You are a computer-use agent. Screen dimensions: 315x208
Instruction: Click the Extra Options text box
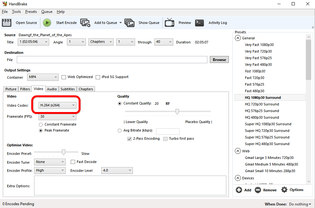130,185
